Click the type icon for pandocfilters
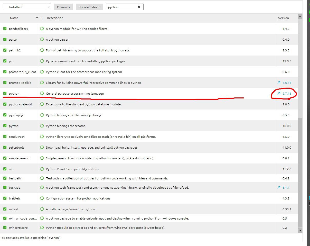The height and width of the screenshot is (246, 310). click(42, 29)
